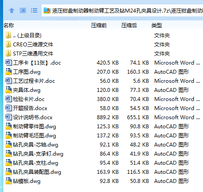Select the file name 检验卡片.doc
The width and height of the screenshot is (203, 192).
pos(29,99)
